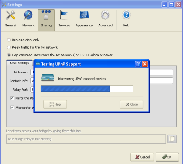The height and width of the screenshot is (164, 183).
Task: Select the Sharing settings icon
Action: pos(46,20)
